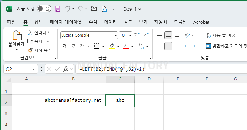Undo the last action
Image resolution: width=247 pixels, height=130 pixels.
click(x=68, y=9)
